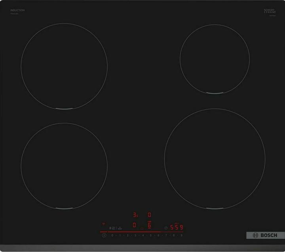
Task: Click the SCHOTT CERAN logo
Action: (x=270, y=11)
